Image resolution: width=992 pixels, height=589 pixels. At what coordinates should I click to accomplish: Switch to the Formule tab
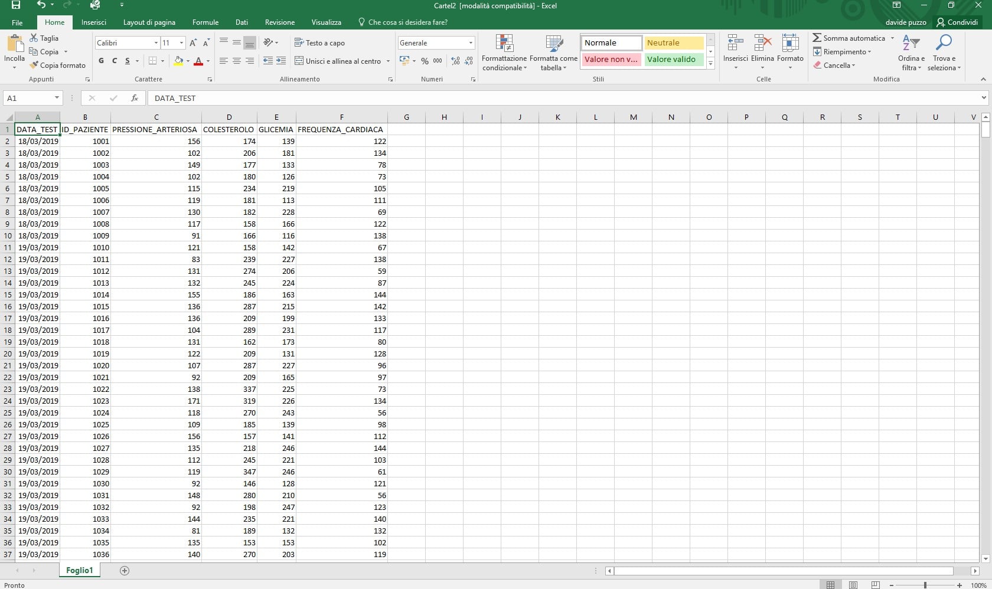coord(205,22)
